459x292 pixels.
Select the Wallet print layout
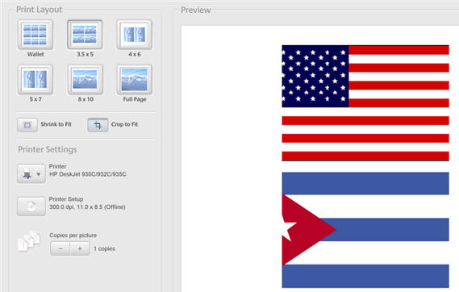(x=35, y=35)
